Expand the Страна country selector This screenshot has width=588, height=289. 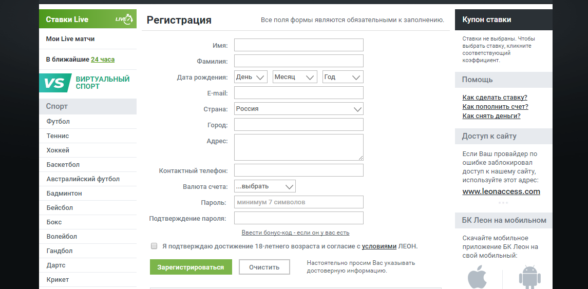tap(299, 109)
